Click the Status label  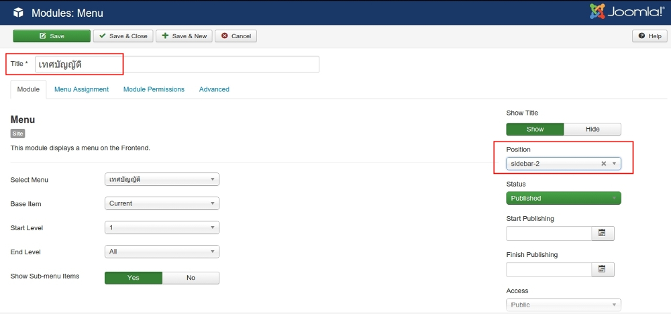pos(516,184)
